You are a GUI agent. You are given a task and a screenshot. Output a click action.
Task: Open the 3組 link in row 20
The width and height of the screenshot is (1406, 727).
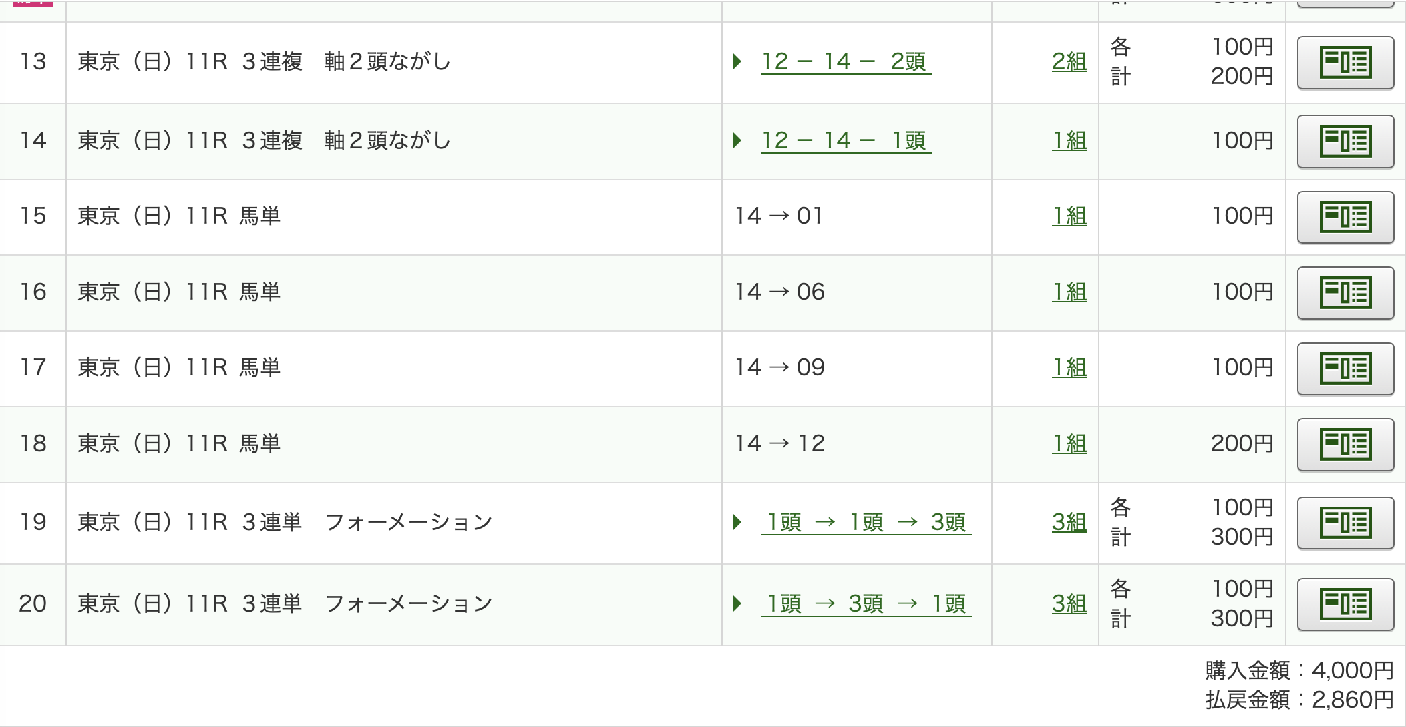click(x=1069, y=604)
